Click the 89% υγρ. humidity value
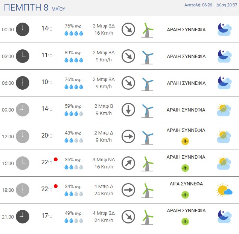 tap(73, 53)
